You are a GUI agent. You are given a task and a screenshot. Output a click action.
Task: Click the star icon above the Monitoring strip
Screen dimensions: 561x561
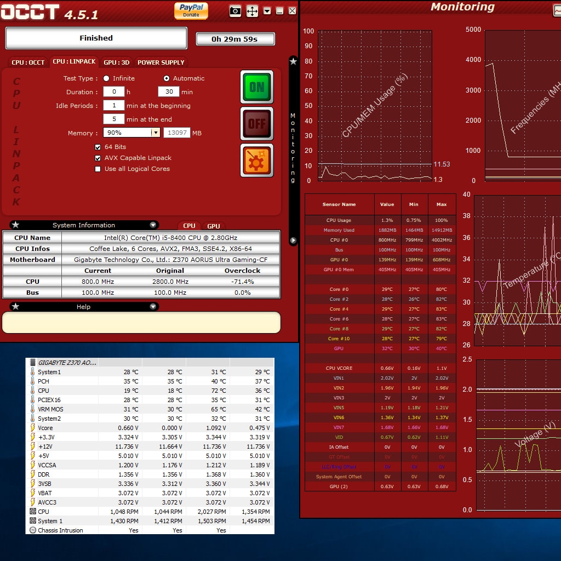[293, 61]
